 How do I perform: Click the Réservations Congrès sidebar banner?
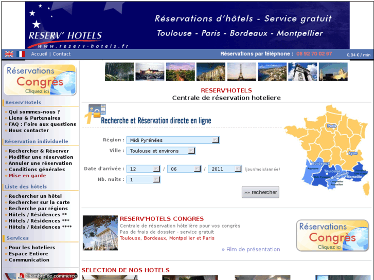40,80
